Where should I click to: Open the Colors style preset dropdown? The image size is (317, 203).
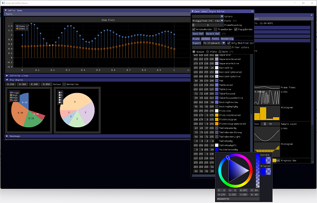(x=208, y=16)
